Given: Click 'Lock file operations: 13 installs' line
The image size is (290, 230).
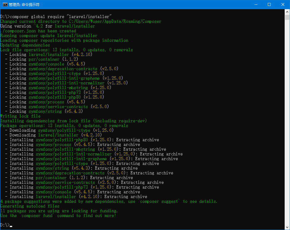Looking at the screenshot, I should point(67,50).
